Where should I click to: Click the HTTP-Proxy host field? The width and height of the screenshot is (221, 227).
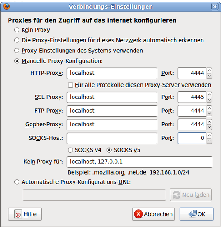(112, 73)
